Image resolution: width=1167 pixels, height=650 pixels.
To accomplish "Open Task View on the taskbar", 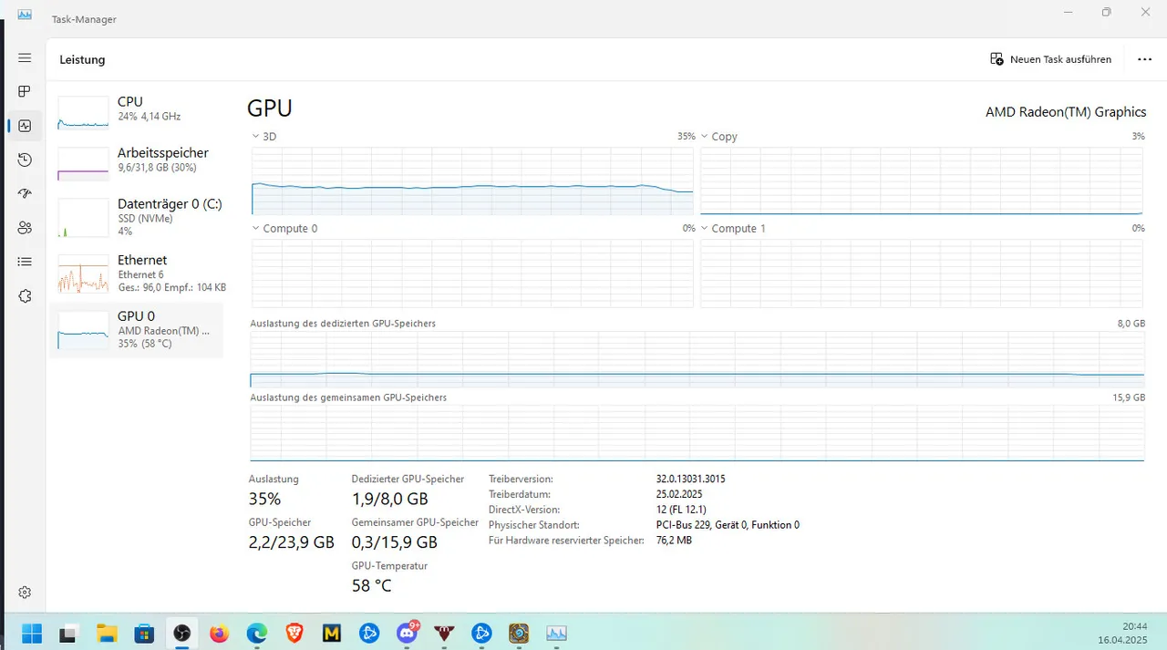I will click(68, 633).
